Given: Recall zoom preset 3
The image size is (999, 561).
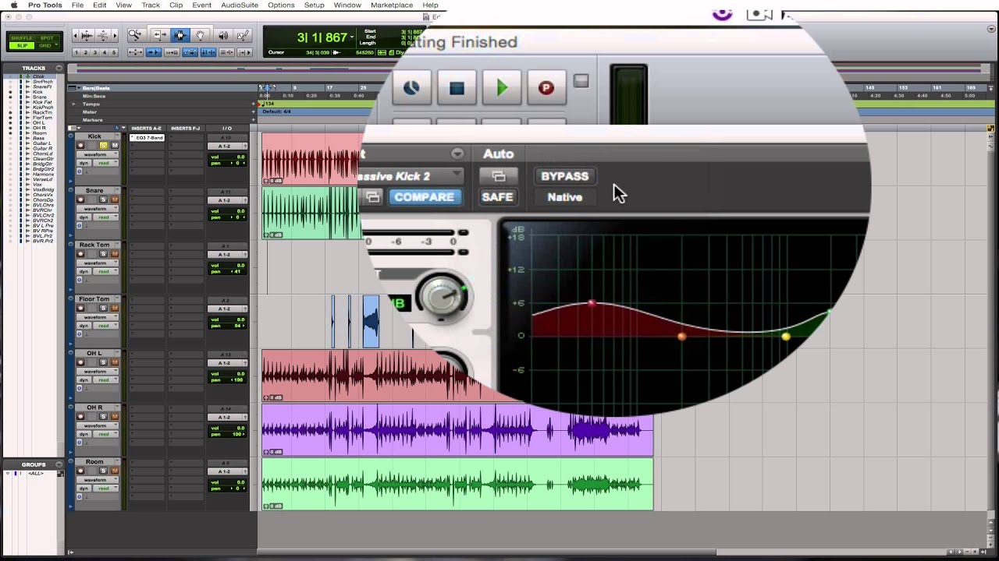Looking at the screenshot, I should [95, 52].
